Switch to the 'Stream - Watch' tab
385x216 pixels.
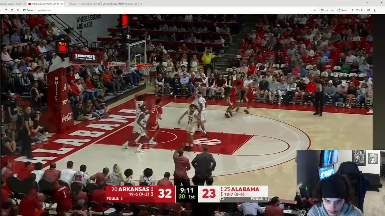pos(11,4)
